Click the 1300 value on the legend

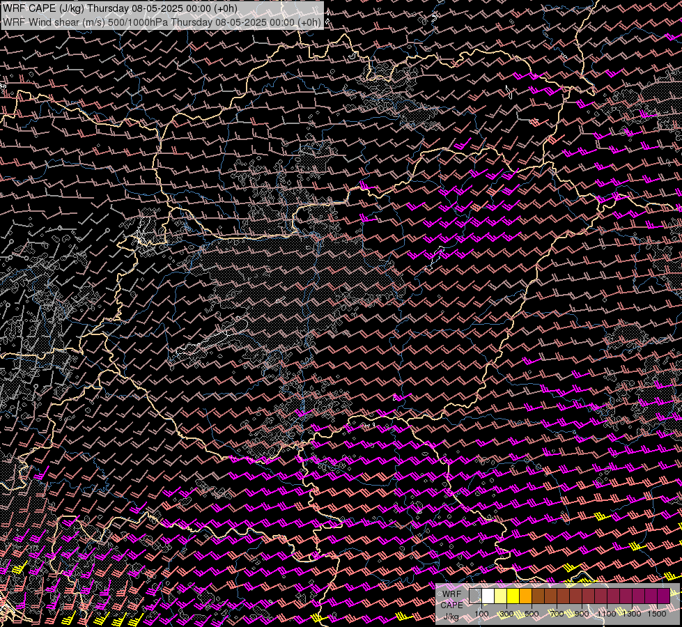pos(632,614)
